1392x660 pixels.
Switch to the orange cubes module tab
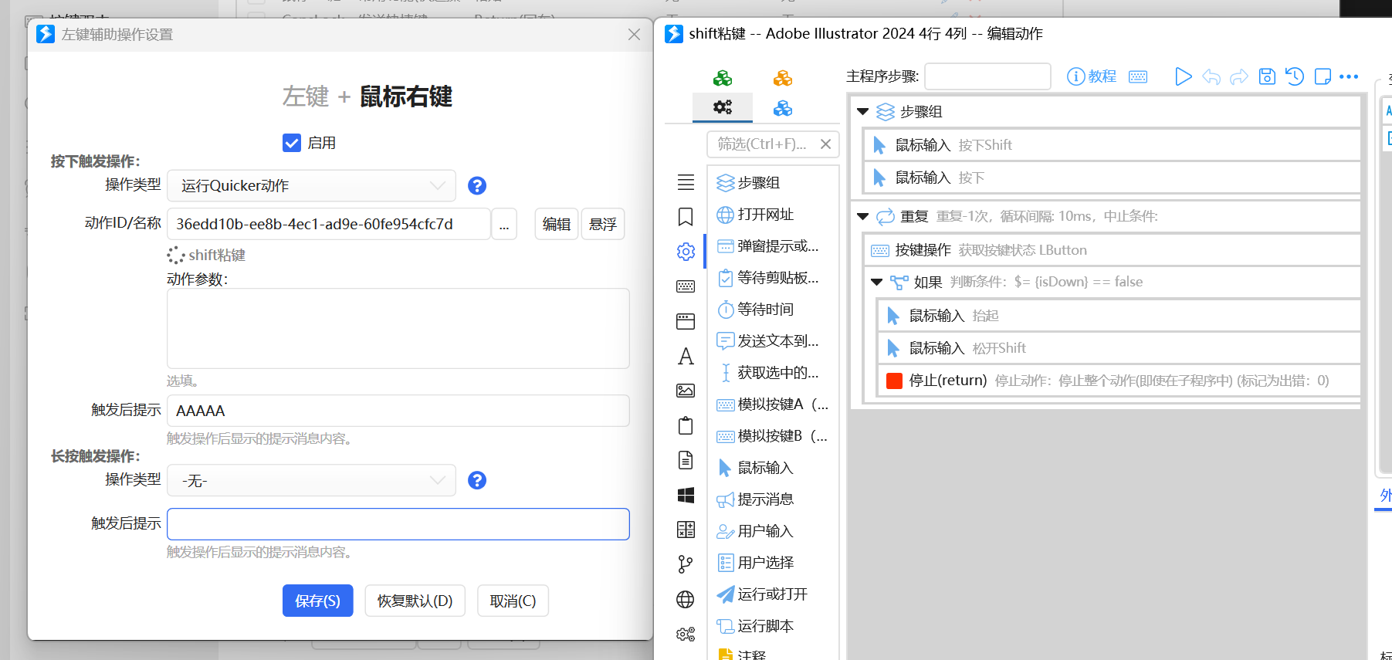(x=783, y=78)
